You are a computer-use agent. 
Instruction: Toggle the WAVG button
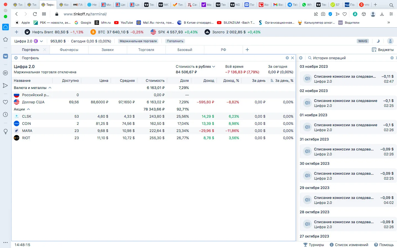click(x=363, y=41)
